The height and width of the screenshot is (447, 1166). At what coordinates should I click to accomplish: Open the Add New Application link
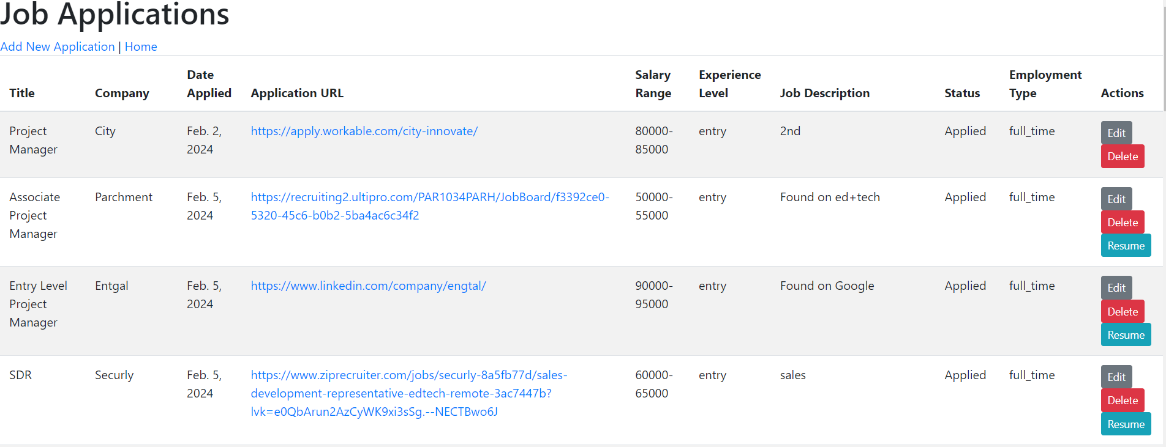[x=58, y=47]
